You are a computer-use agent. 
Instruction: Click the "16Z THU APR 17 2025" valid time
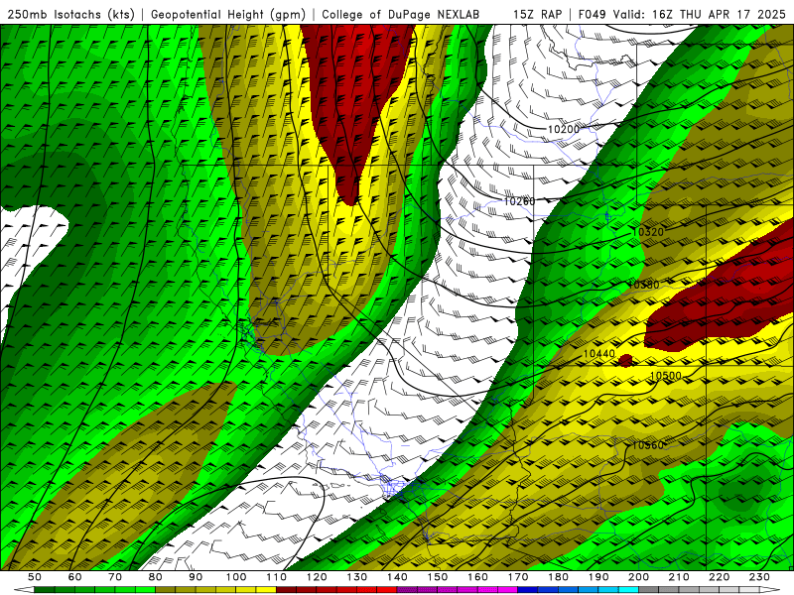click(719, 14)
